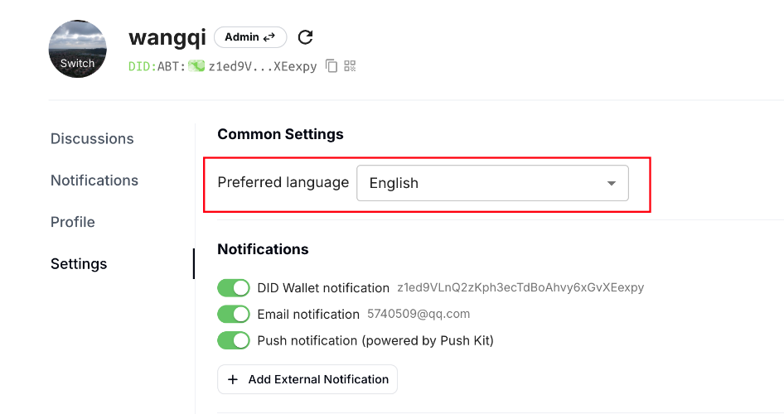Show the DID QR code icon
Image resolution: width=784 pixels, height=414 pixels.
350,66
